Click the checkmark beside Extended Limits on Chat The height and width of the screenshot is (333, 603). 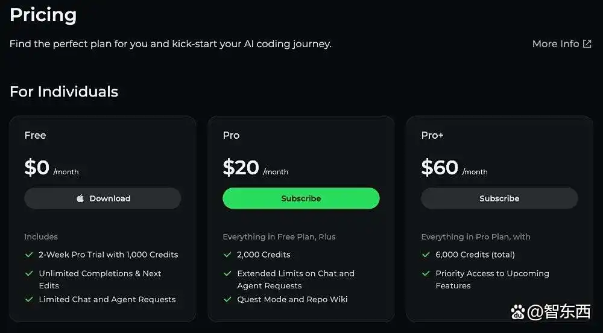(x=227, y=273)
